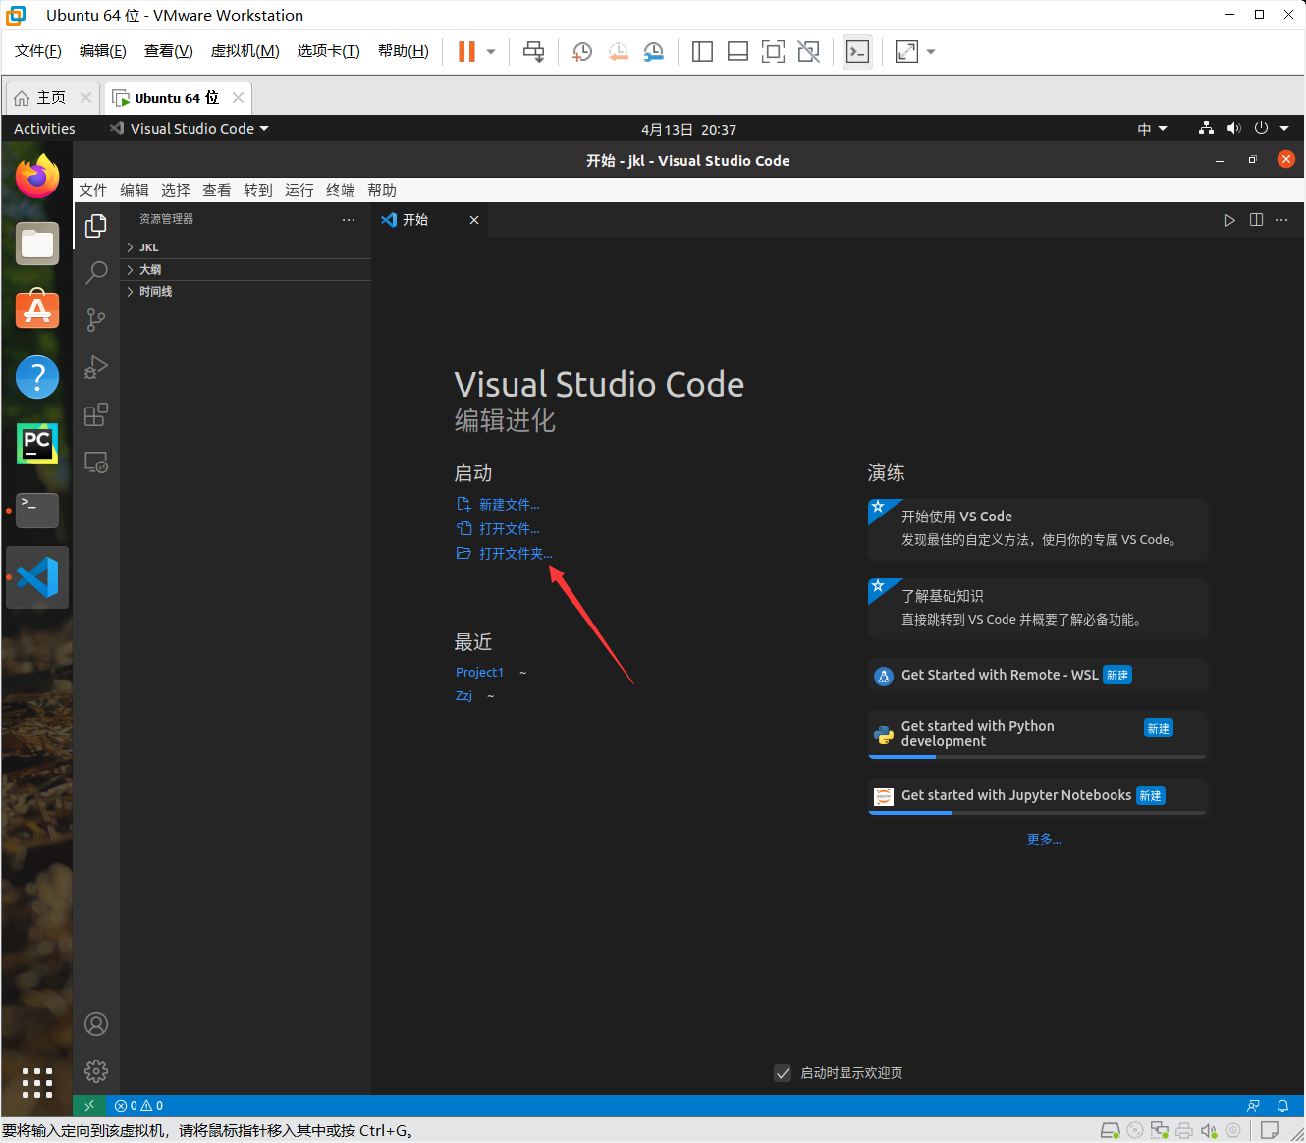This screenshot has height=1143, width=1306.
Task: Click VMware take snapshot icon
Action: tap(582, 51)
